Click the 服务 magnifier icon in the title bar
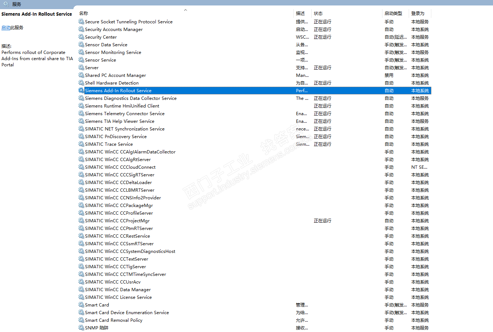 coord(6,4)
